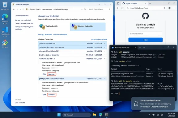Remove the git:https://github.com credential
The height and width of the screenshot is (118, 178).
coord(52,74)
